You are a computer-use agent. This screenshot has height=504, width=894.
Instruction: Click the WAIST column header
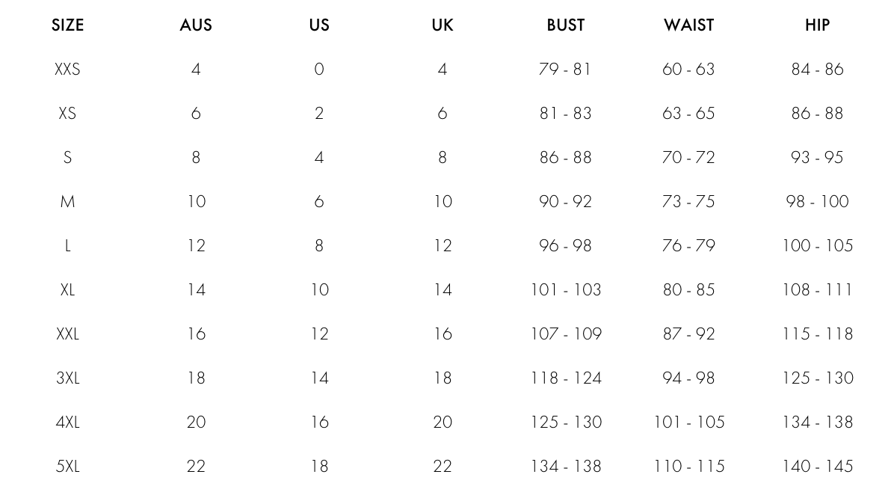pyautogui.click(x=688, y=25)
